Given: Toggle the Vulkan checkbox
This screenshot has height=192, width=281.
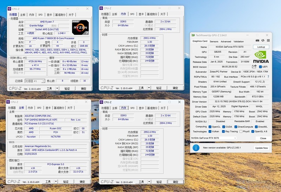Looking at the screenshot, I should coord(210,131).
